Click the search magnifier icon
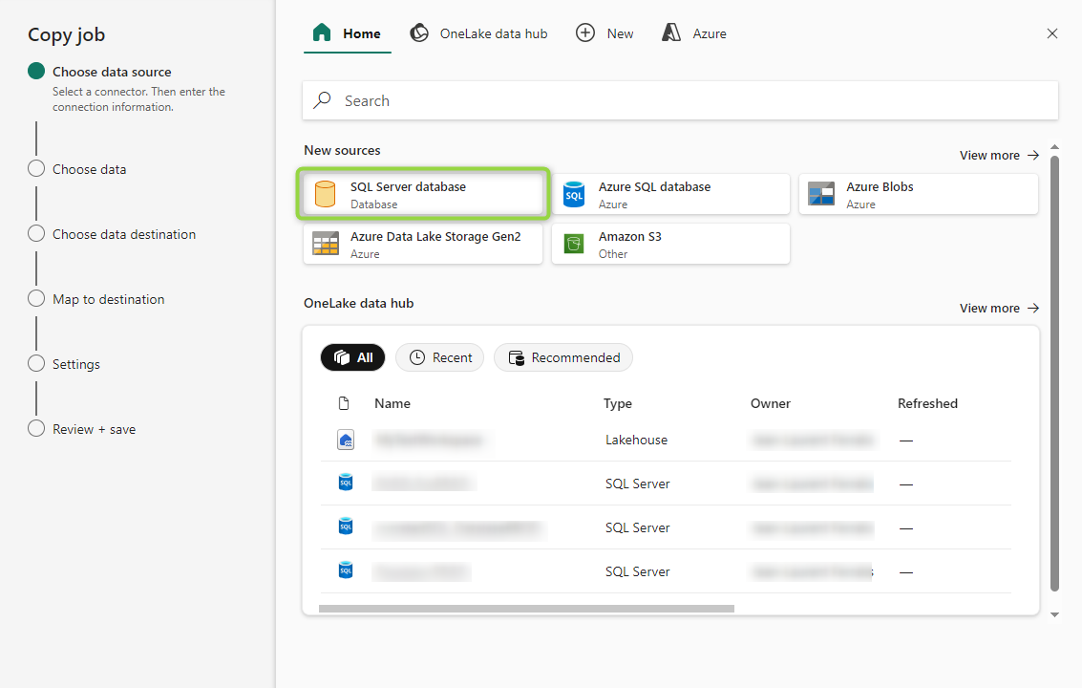1082x688 pixels. coord(322,100)
